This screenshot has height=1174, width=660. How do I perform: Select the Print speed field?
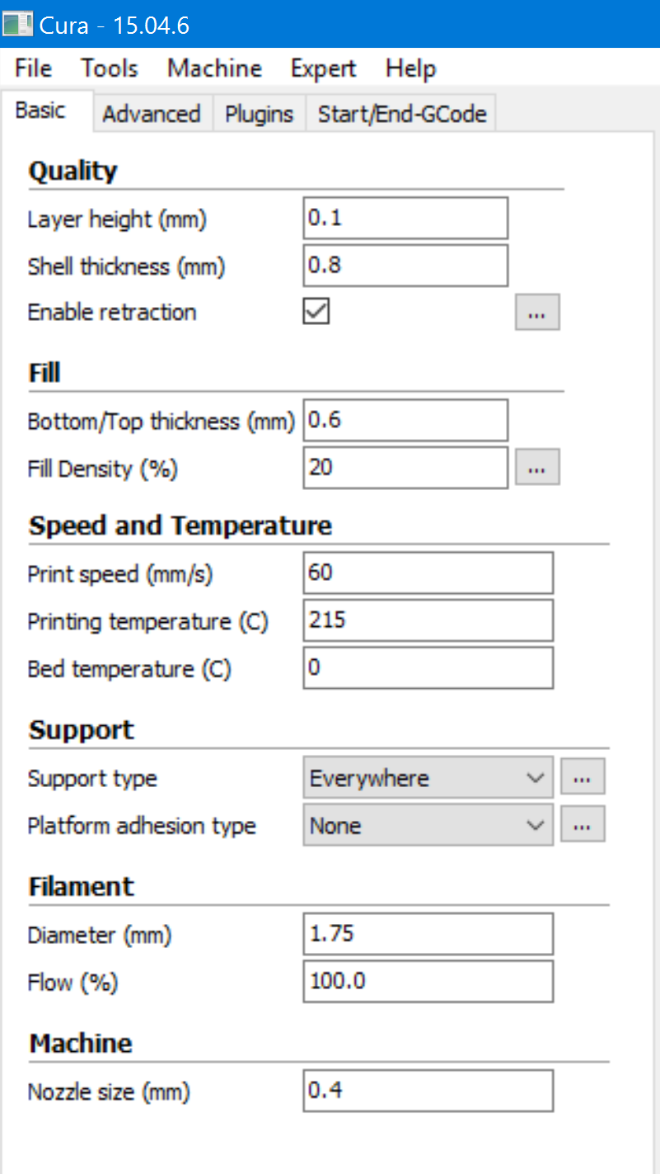[x=428, y=573]
